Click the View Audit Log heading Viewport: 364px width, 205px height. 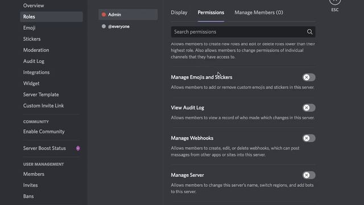[188, 108]
